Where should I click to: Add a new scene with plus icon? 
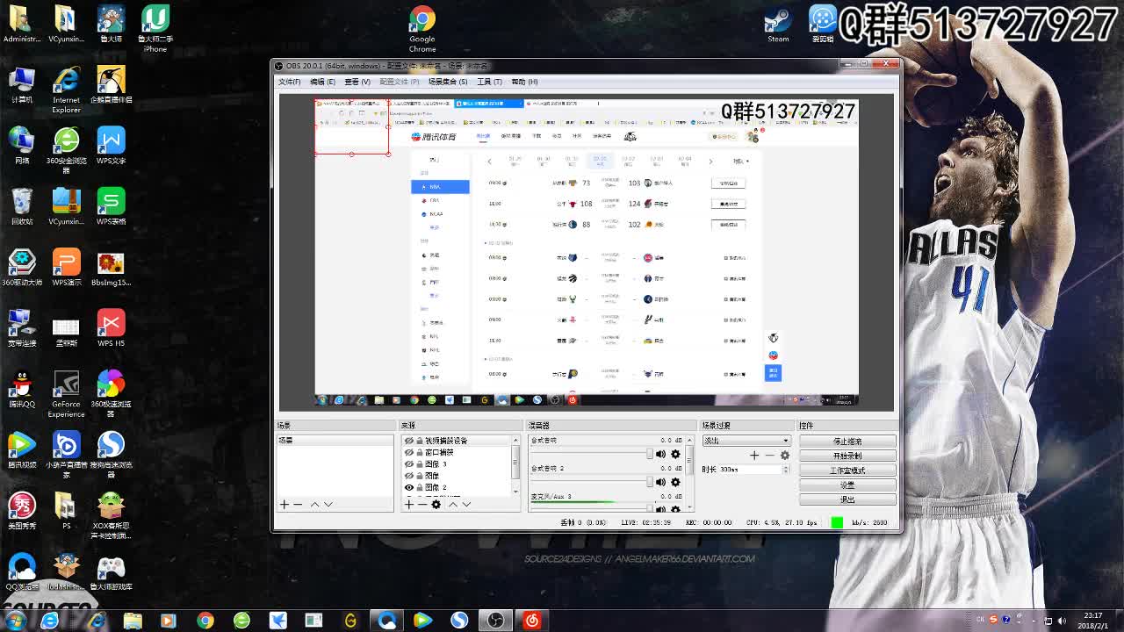coord(284,505)
